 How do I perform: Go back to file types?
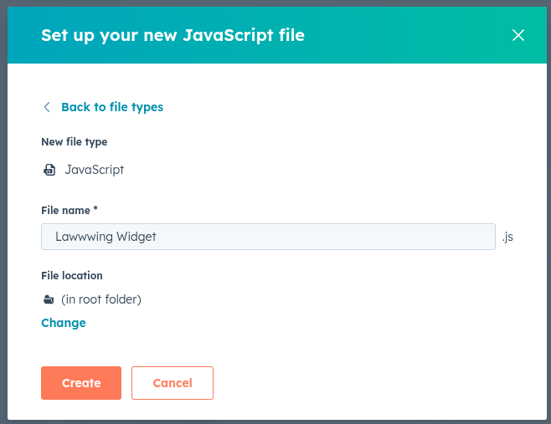(x=111, y=107)
